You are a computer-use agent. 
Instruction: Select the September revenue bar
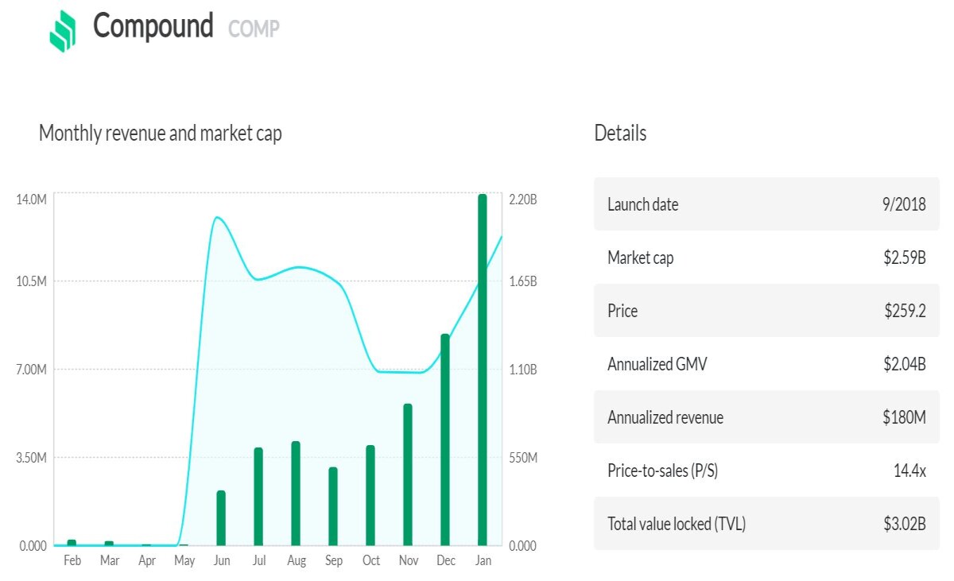[333, 506]
